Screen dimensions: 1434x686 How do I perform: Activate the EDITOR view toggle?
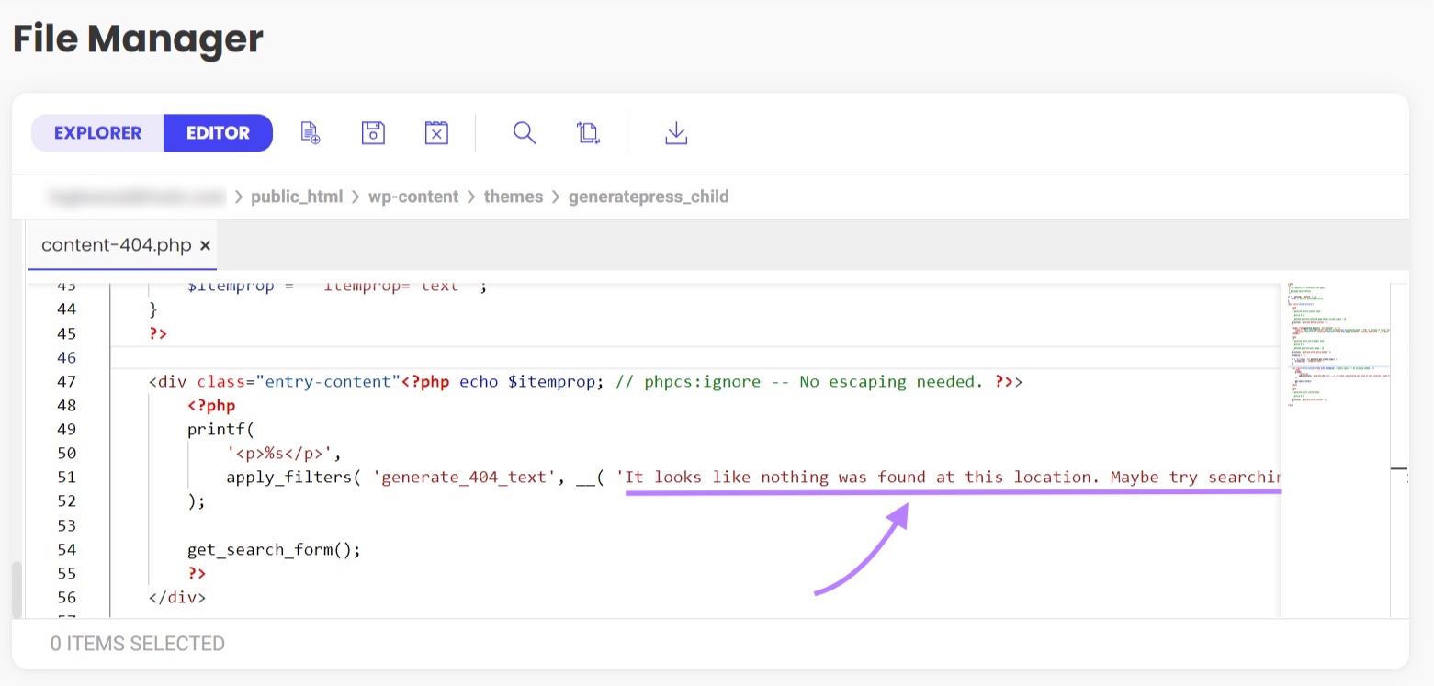click(x=217, y=132)
